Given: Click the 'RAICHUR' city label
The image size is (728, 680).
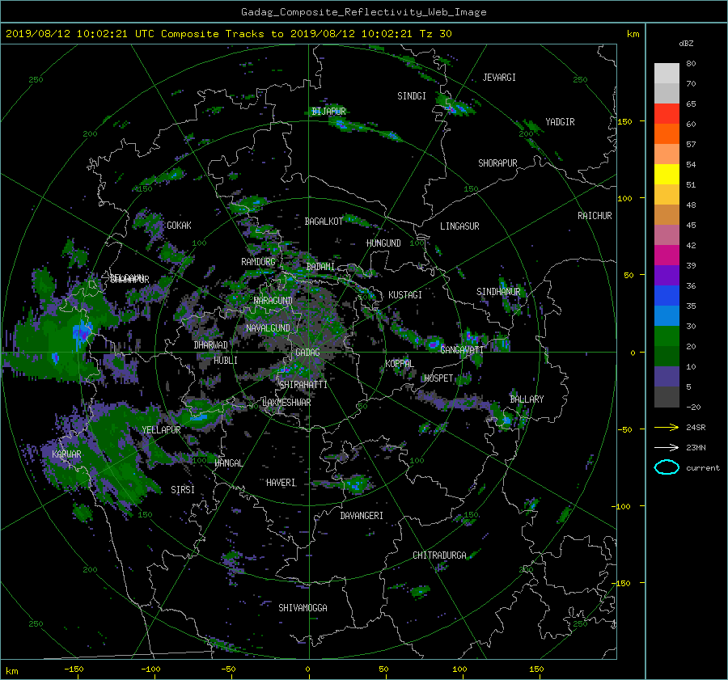Looking at the screenshot, I should pos(595,216).
